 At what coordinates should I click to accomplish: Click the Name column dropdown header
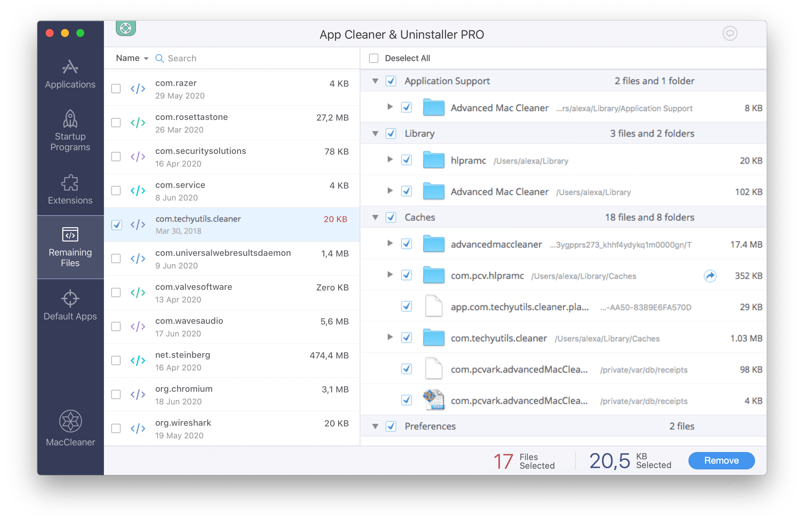[132, 57]
